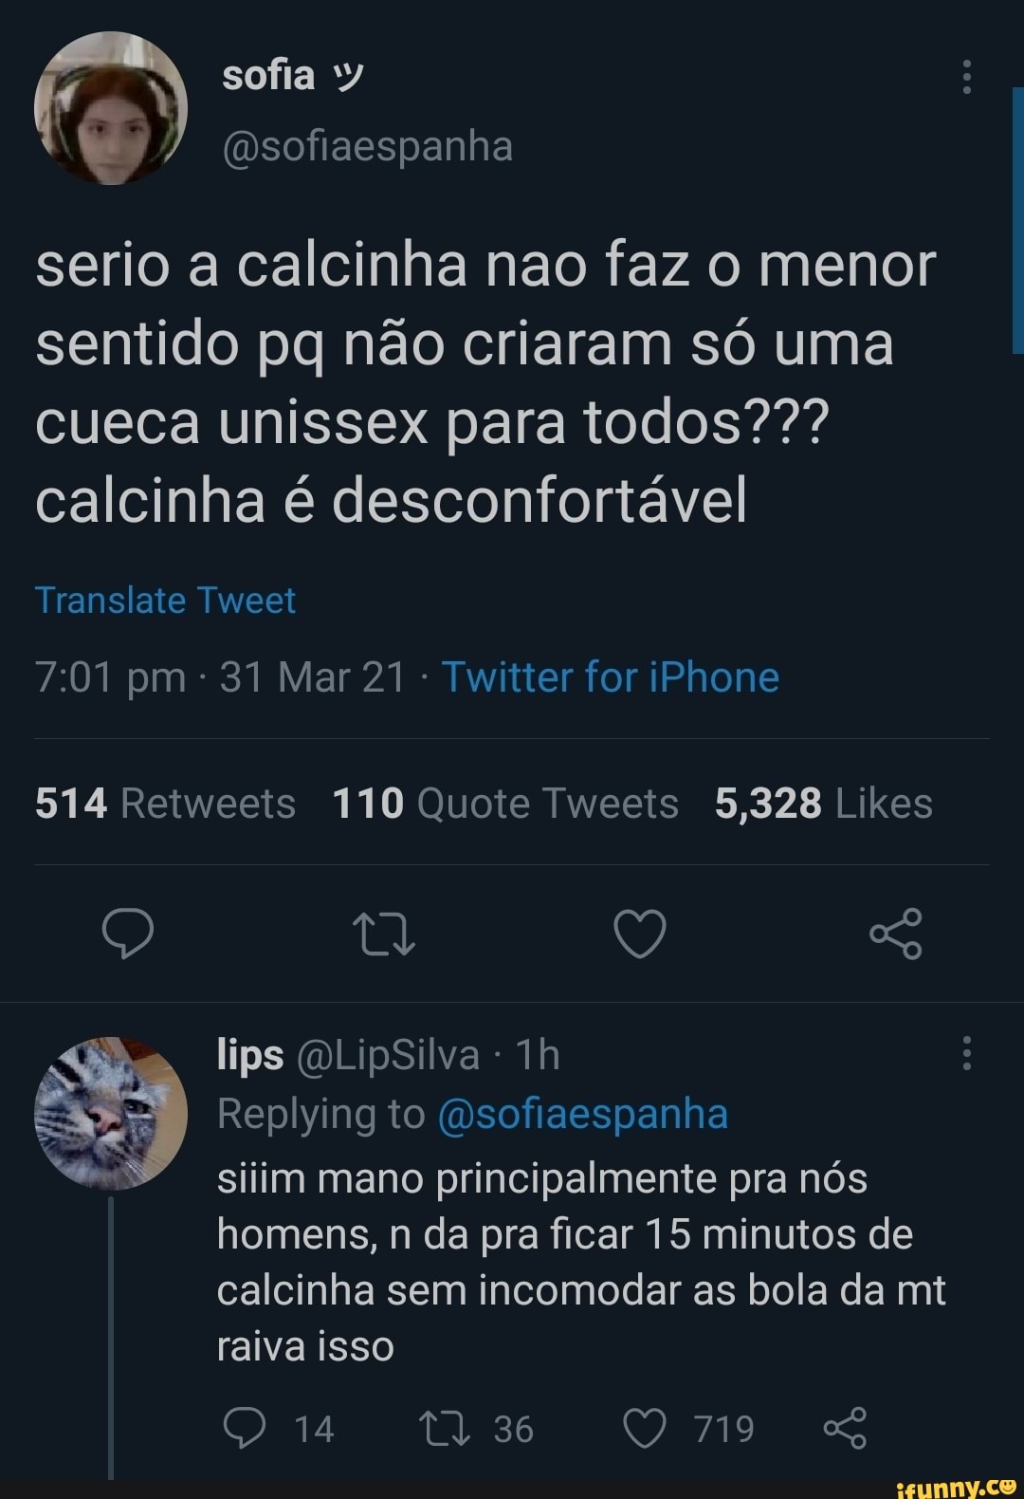Comment on the lips reply
The image size is (1024, 1499).
245,1428
